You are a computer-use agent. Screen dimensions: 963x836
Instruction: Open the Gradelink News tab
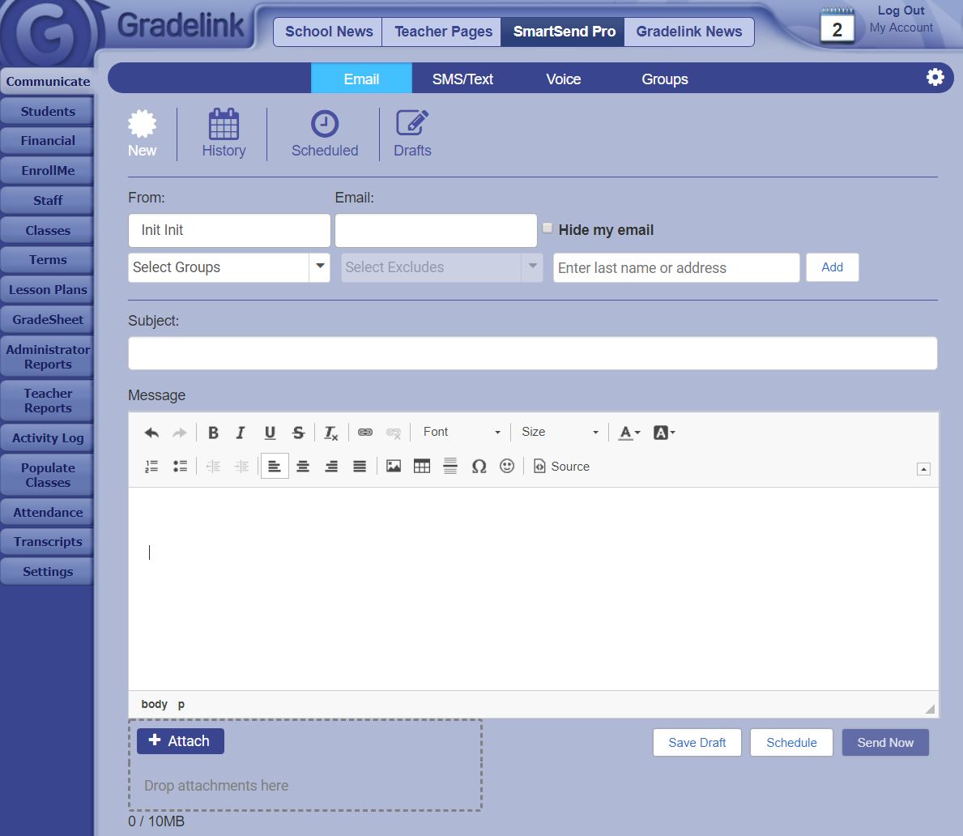(688, 32)
